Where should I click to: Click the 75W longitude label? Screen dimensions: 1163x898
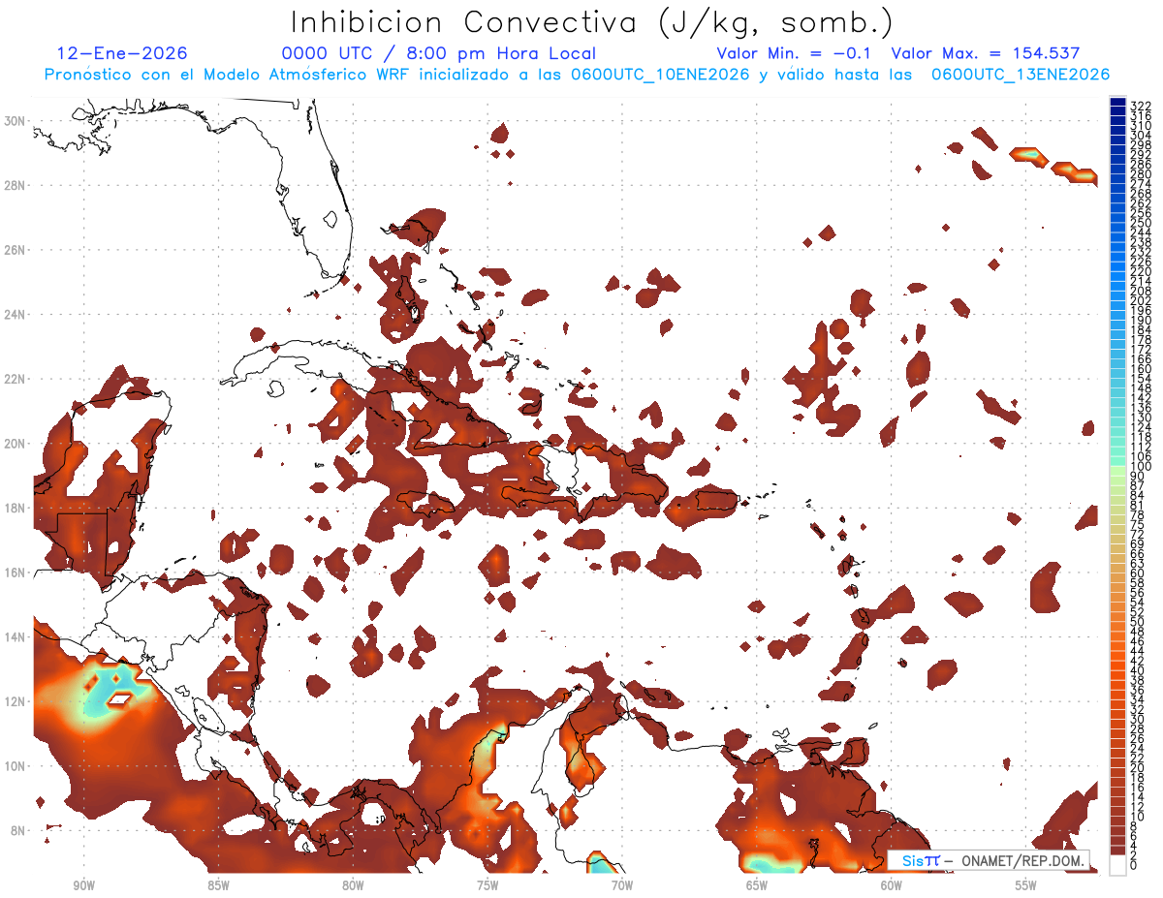click(x=487, y=885)
